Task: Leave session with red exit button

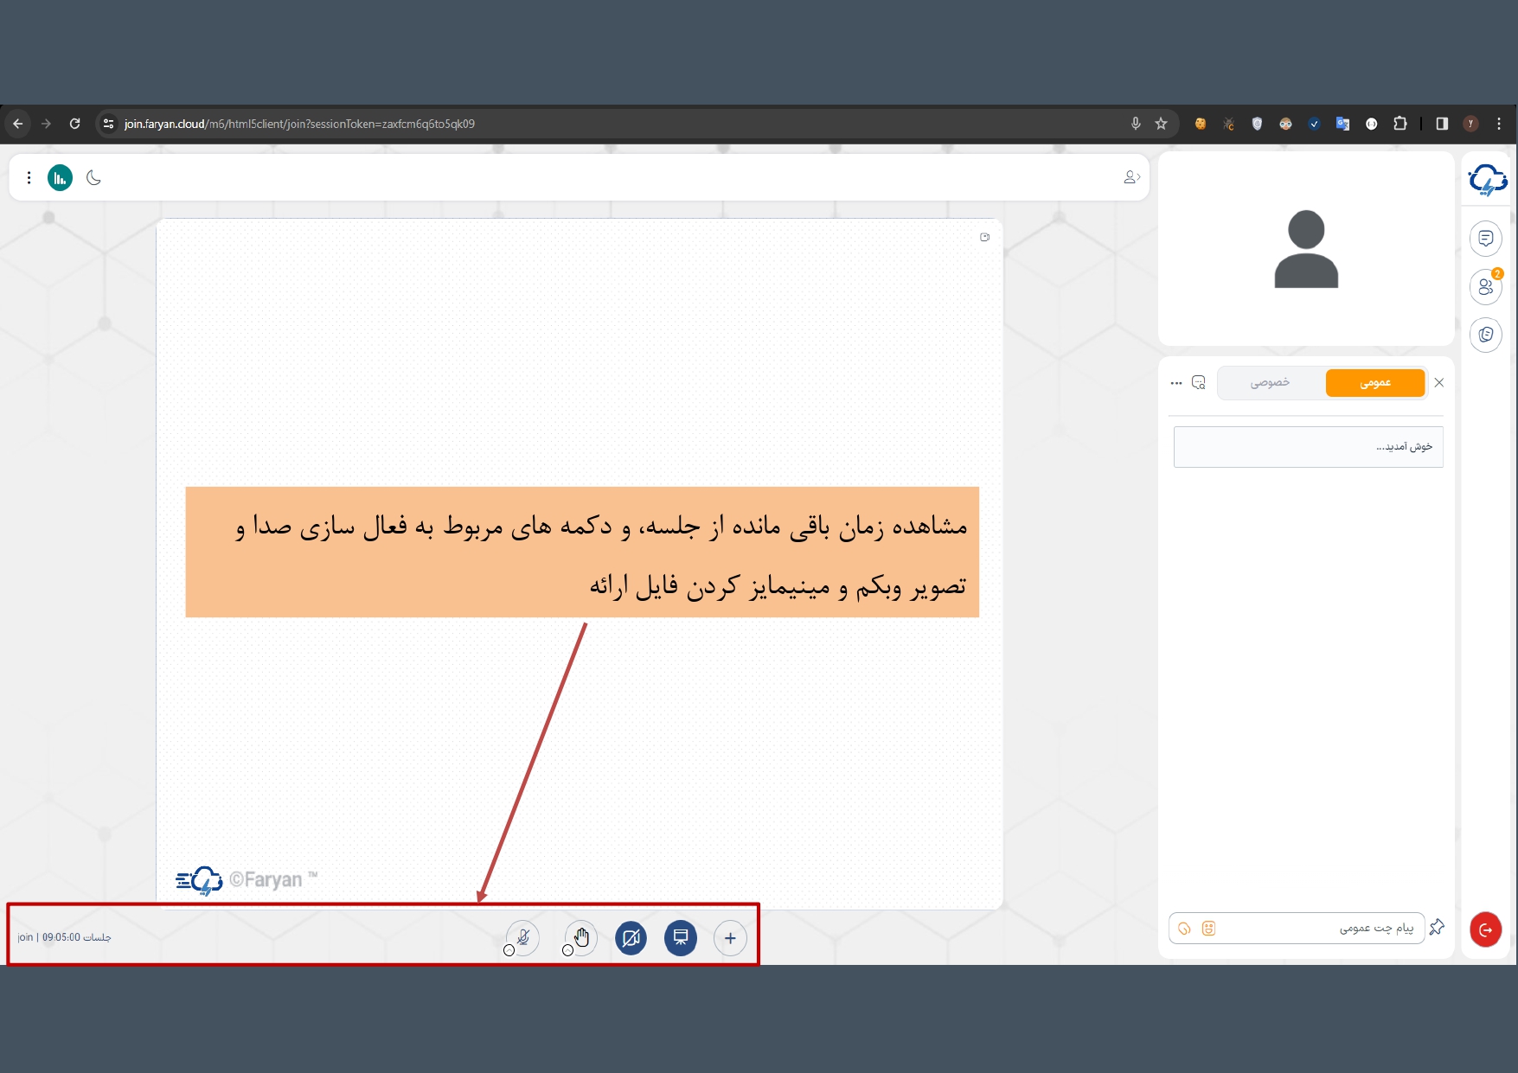Action: click(x=1485, y=929)
